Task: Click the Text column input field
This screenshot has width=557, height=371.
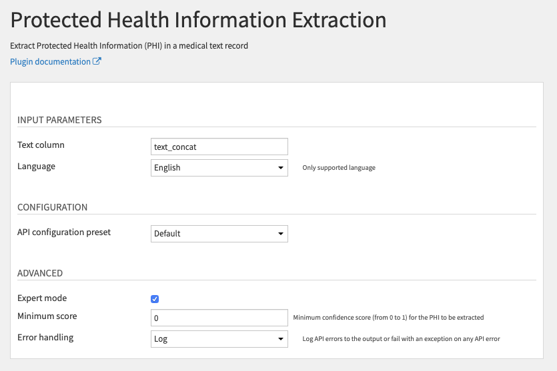Action: (x=219, y=147)
